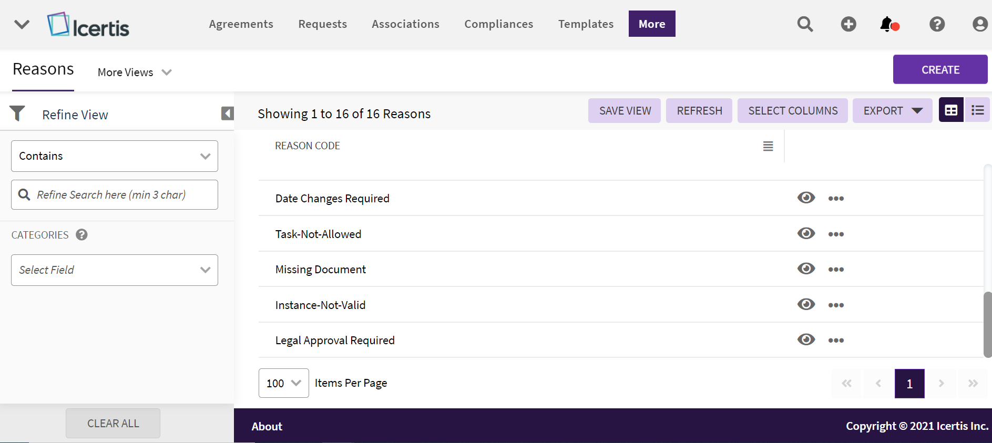
Task: Open Reason Code column menu icon
Action: pos(768,146)
